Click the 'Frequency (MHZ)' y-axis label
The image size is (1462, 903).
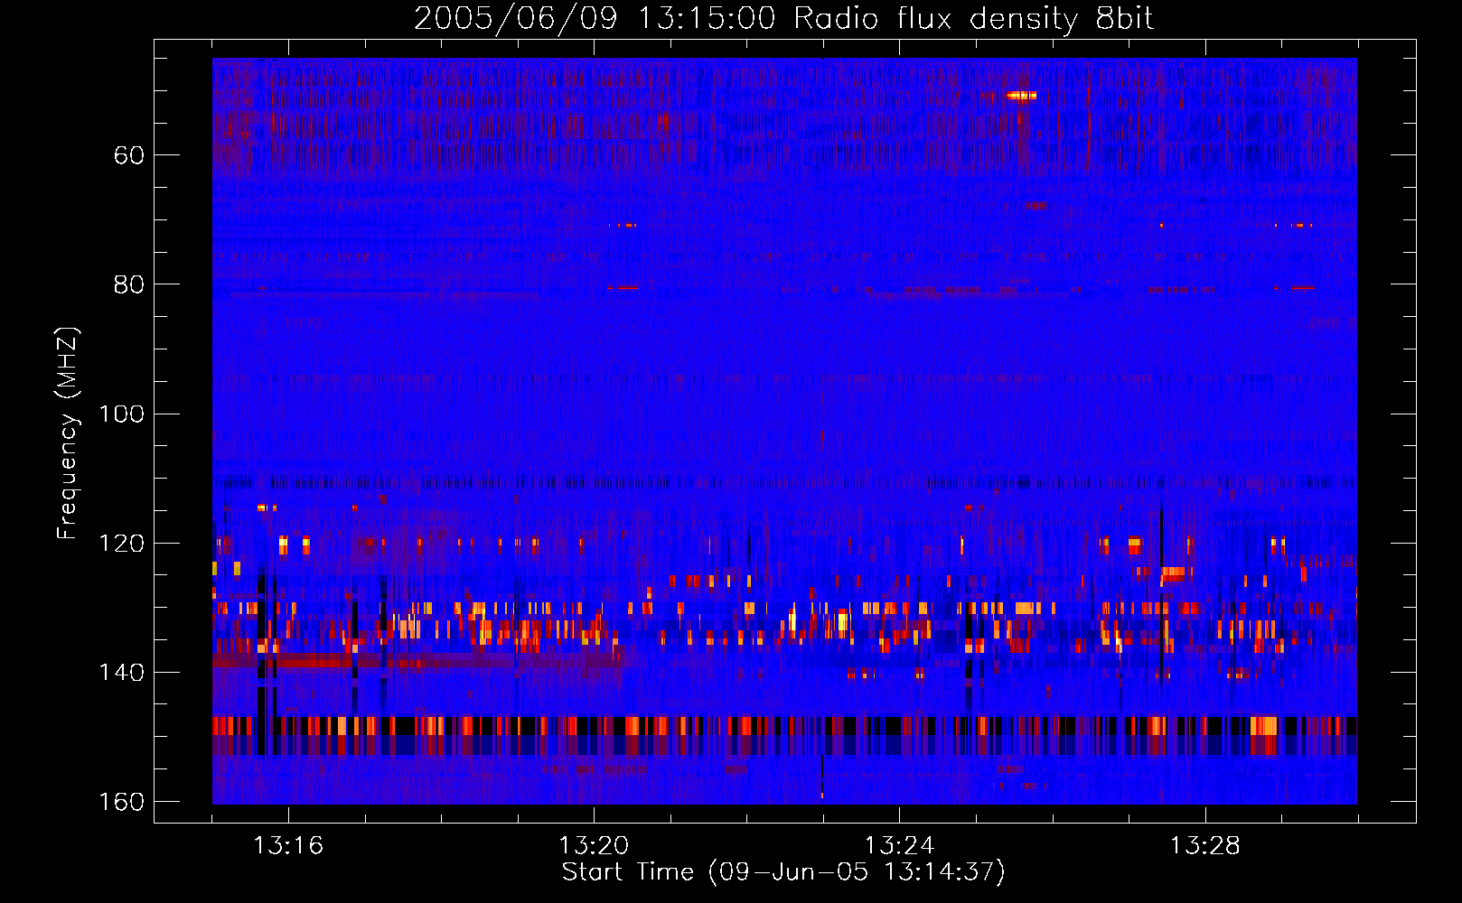[68, 433]
